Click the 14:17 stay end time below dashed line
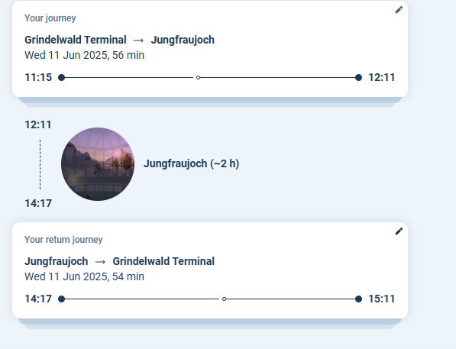Viewport: 456px width, 349px height. (38, 204)
